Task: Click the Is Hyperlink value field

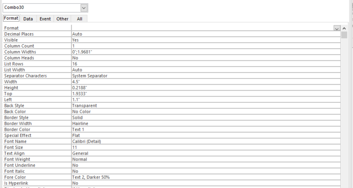Action: [x=206, y=183]
